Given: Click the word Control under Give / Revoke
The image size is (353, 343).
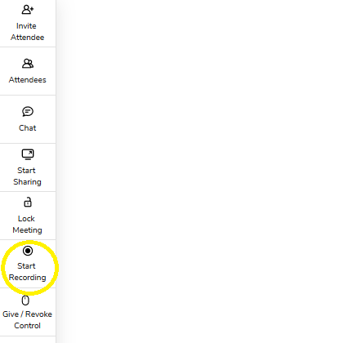Looking at the screenshot, I should (x=27, y=326).
